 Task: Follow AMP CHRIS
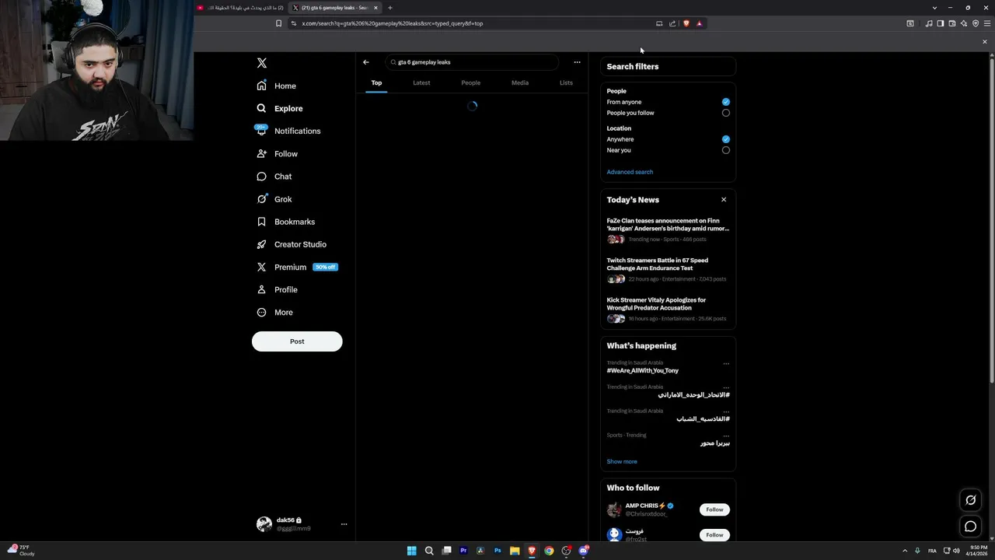coord(714,509)
